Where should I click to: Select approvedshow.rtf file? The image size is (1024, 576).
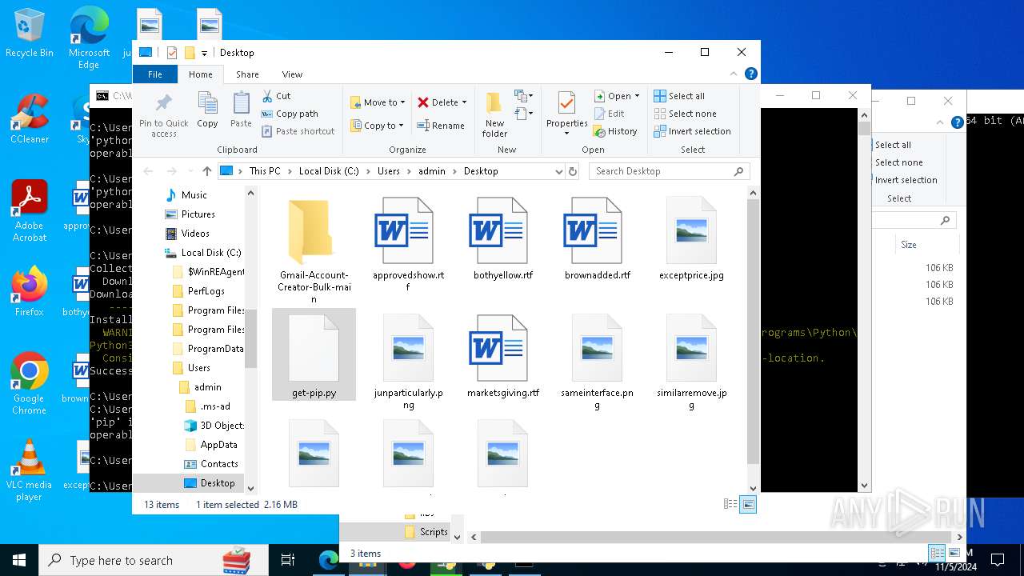click(x=408, y=244)
